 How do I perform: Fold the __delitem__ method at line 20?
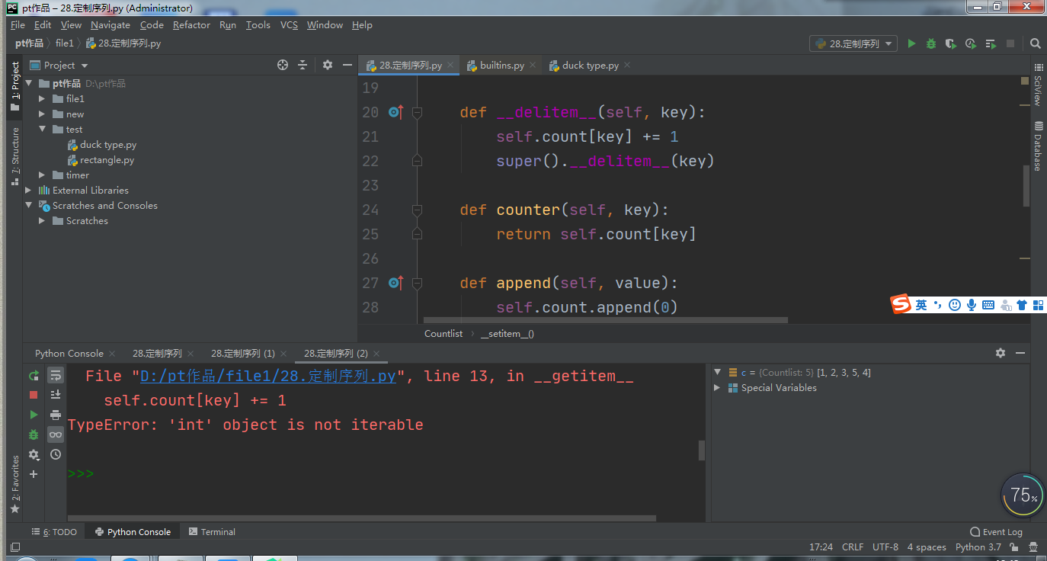(x=417, y=112)
